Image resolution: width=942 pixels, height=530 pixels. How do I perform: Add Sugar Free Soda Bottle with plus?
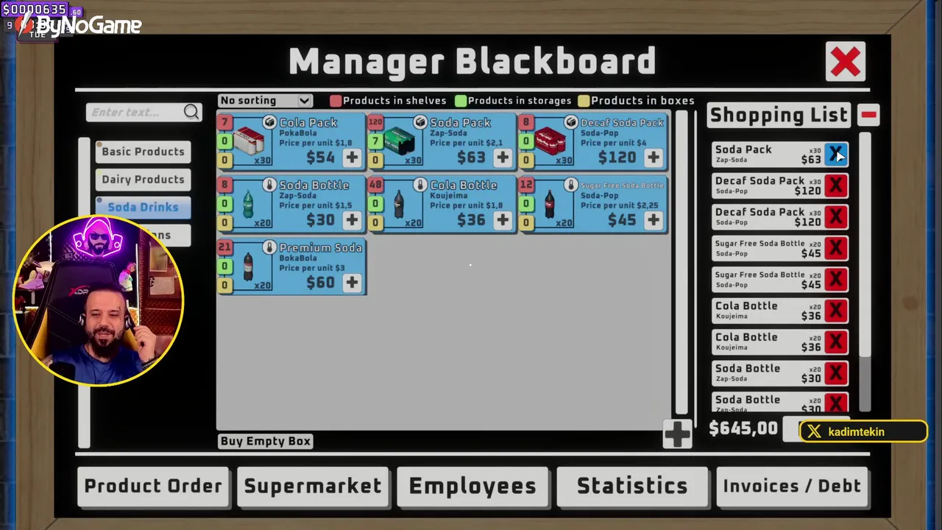[654, 220]
